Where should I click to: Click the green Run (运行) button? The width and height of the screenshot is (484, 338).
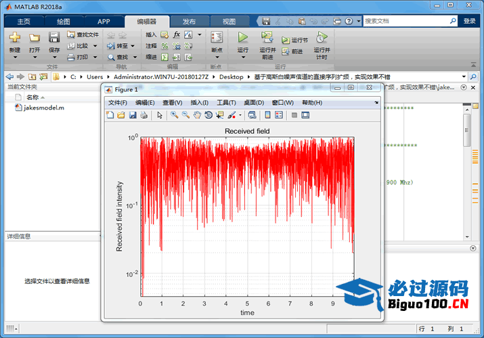click(x=243, y=38)
